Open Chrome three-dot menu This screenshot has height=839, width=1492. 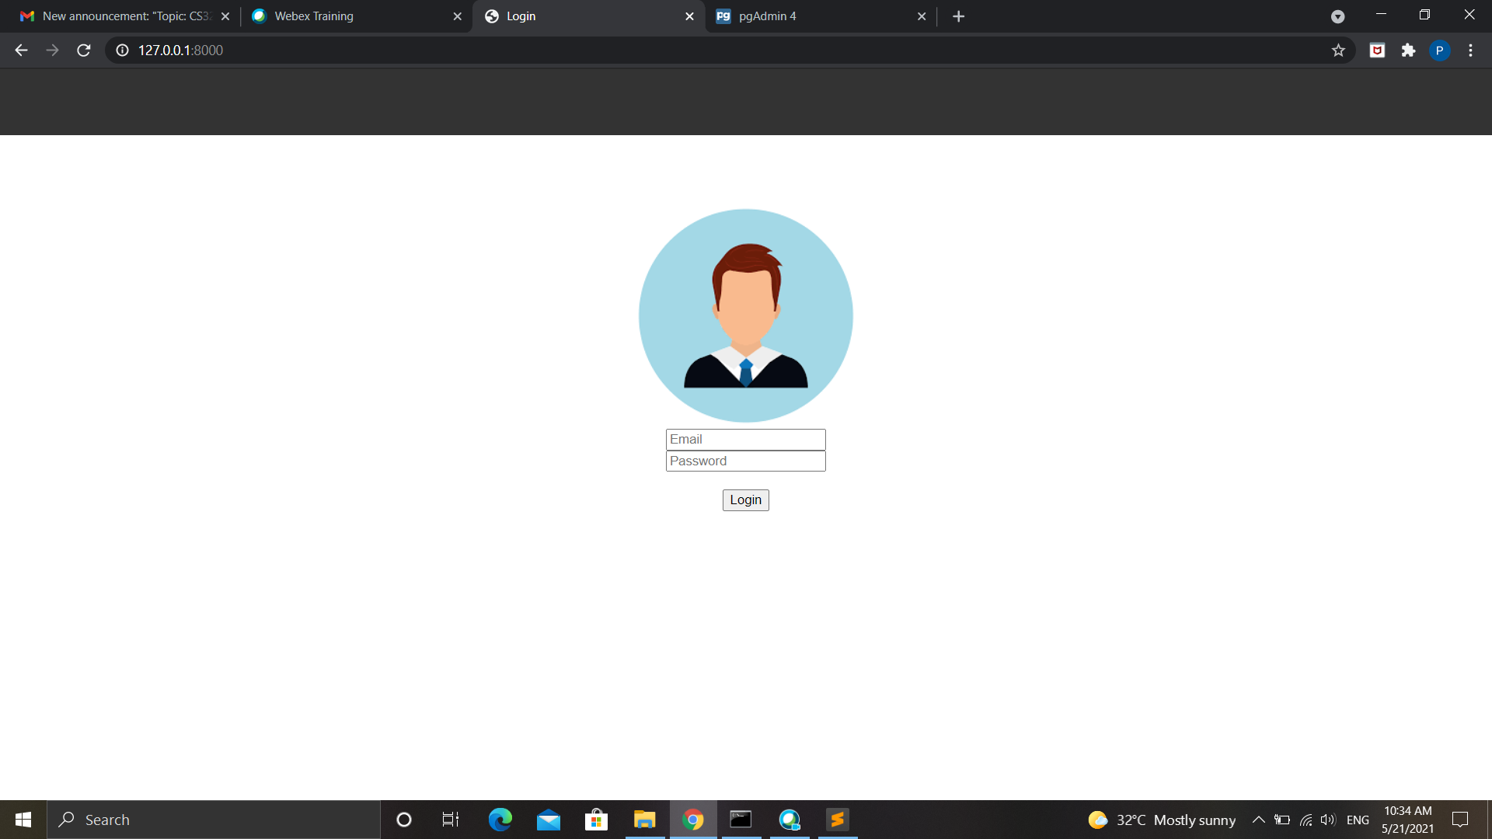coord(1470,50)
